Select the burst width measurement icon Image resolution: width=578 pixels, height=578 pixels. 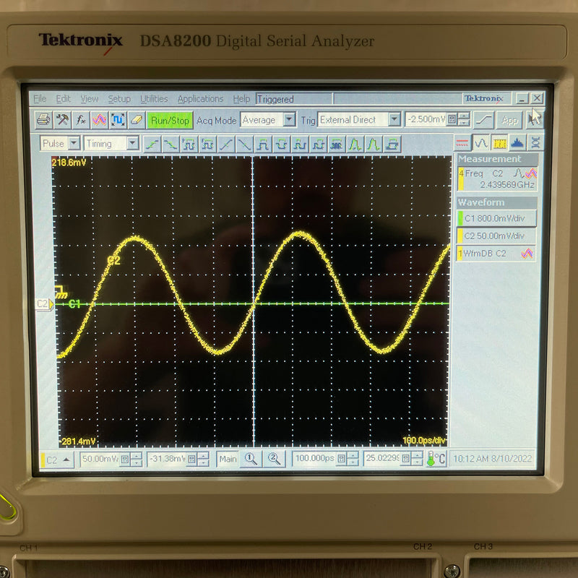point(337,144)
